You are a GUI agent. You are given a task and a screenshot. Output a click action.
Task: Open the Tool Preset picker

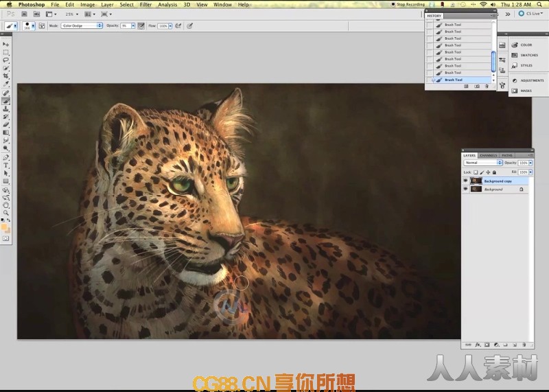pyautogui.click(x=11, y=26)
